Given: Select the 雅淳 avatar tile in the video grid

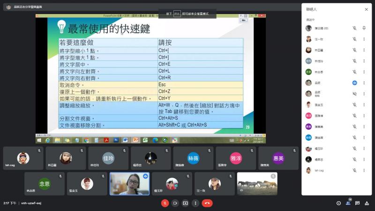Looking at the screenshot, I should tap(236, 158).
